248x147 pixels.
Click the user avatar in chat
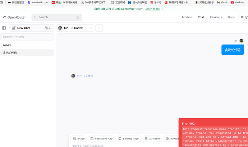(x=241, y=41)
